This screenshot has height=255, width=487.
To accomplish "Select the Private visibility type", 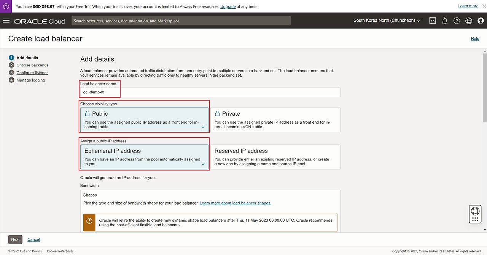I will (x=275, y=120).
